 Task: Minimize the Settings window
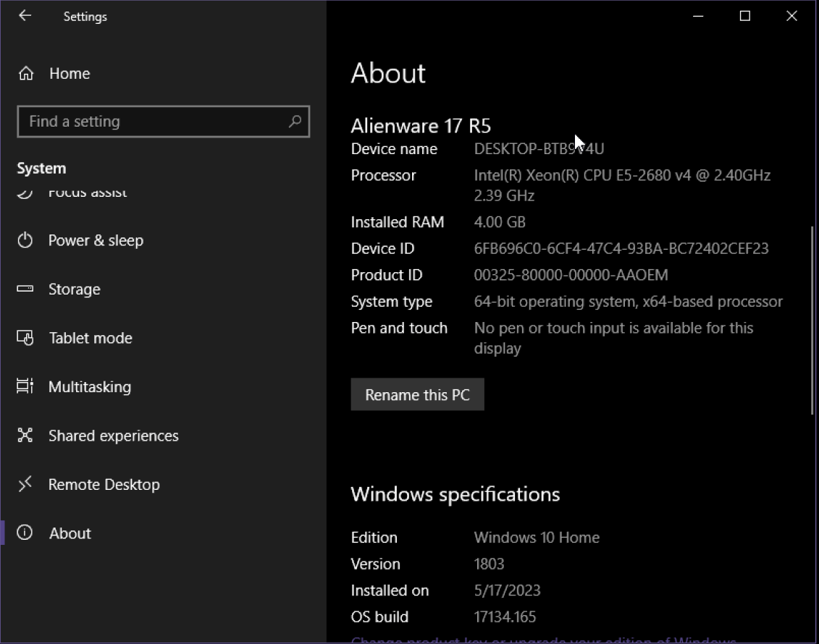pyautogui.click(x=698, y=16)
